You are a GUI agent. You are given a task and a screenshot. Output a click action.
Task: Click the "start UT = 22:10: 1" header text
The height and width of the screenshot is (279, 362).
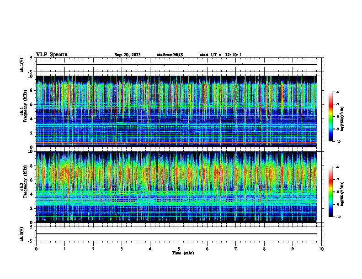[x=221, y=55]
